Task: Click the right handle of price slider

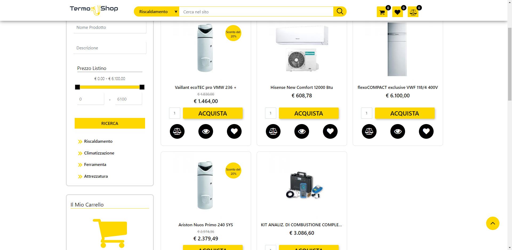Action: [x=142, y=87]
